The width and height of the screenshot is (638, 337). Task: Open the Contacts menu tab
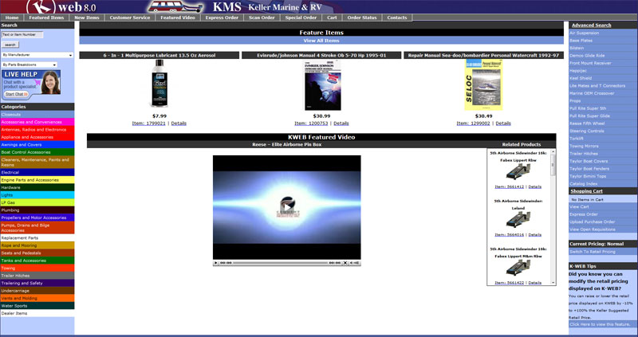click(x=397, y=18)
